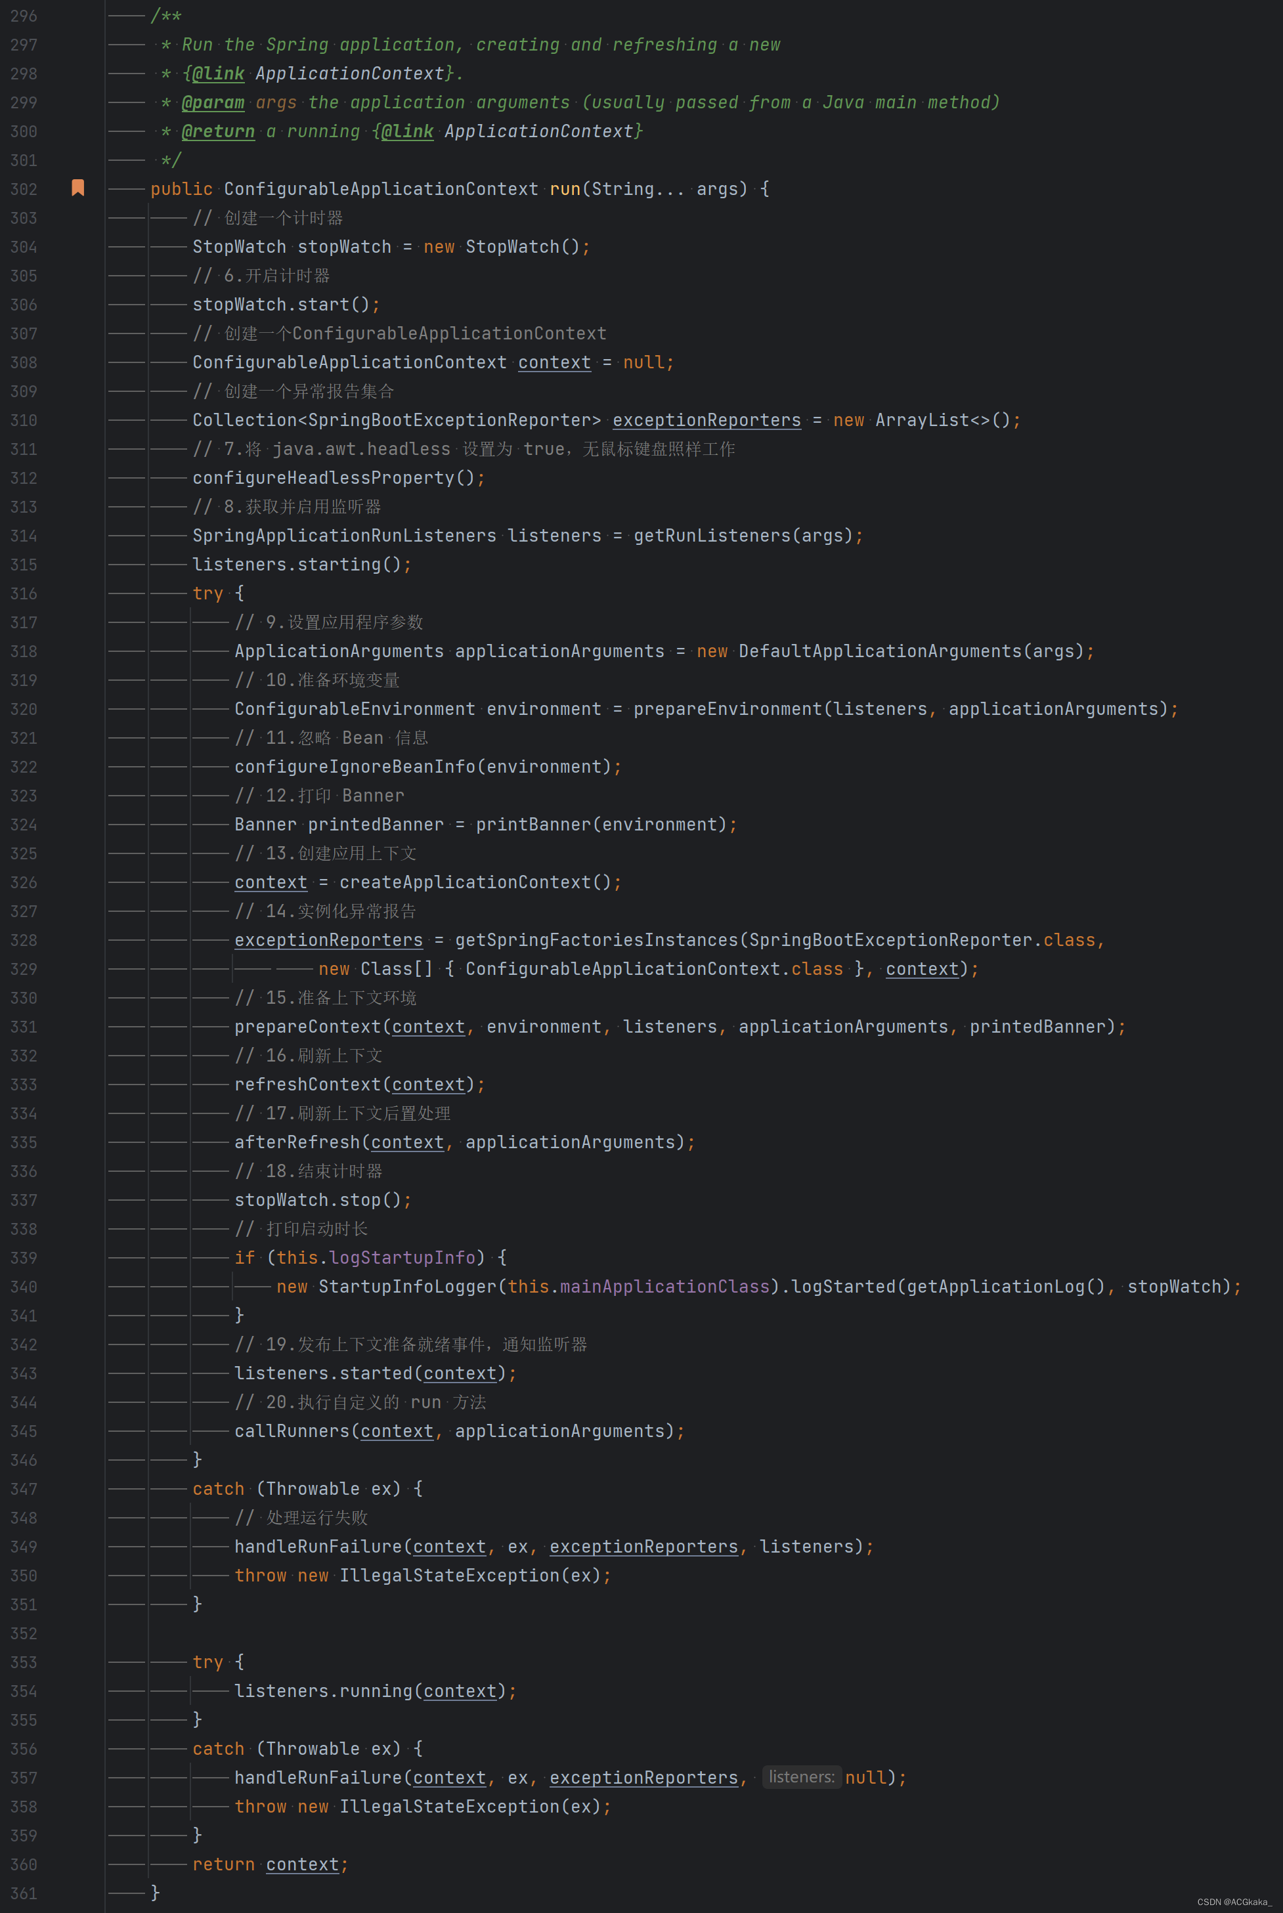Click the @return tag in the Javadoc
The height and width of the screenshot is (1913, 1283).
[217, 131]
